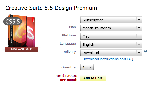Click the arrow on the Subscription dropdown
This screenshot has height=110, width=153.
[139, 20]
